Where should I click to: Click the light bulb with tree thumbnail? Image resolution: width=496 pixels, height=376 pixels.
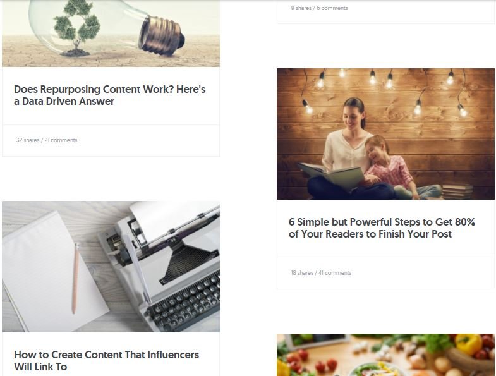[x=111, y=33]
